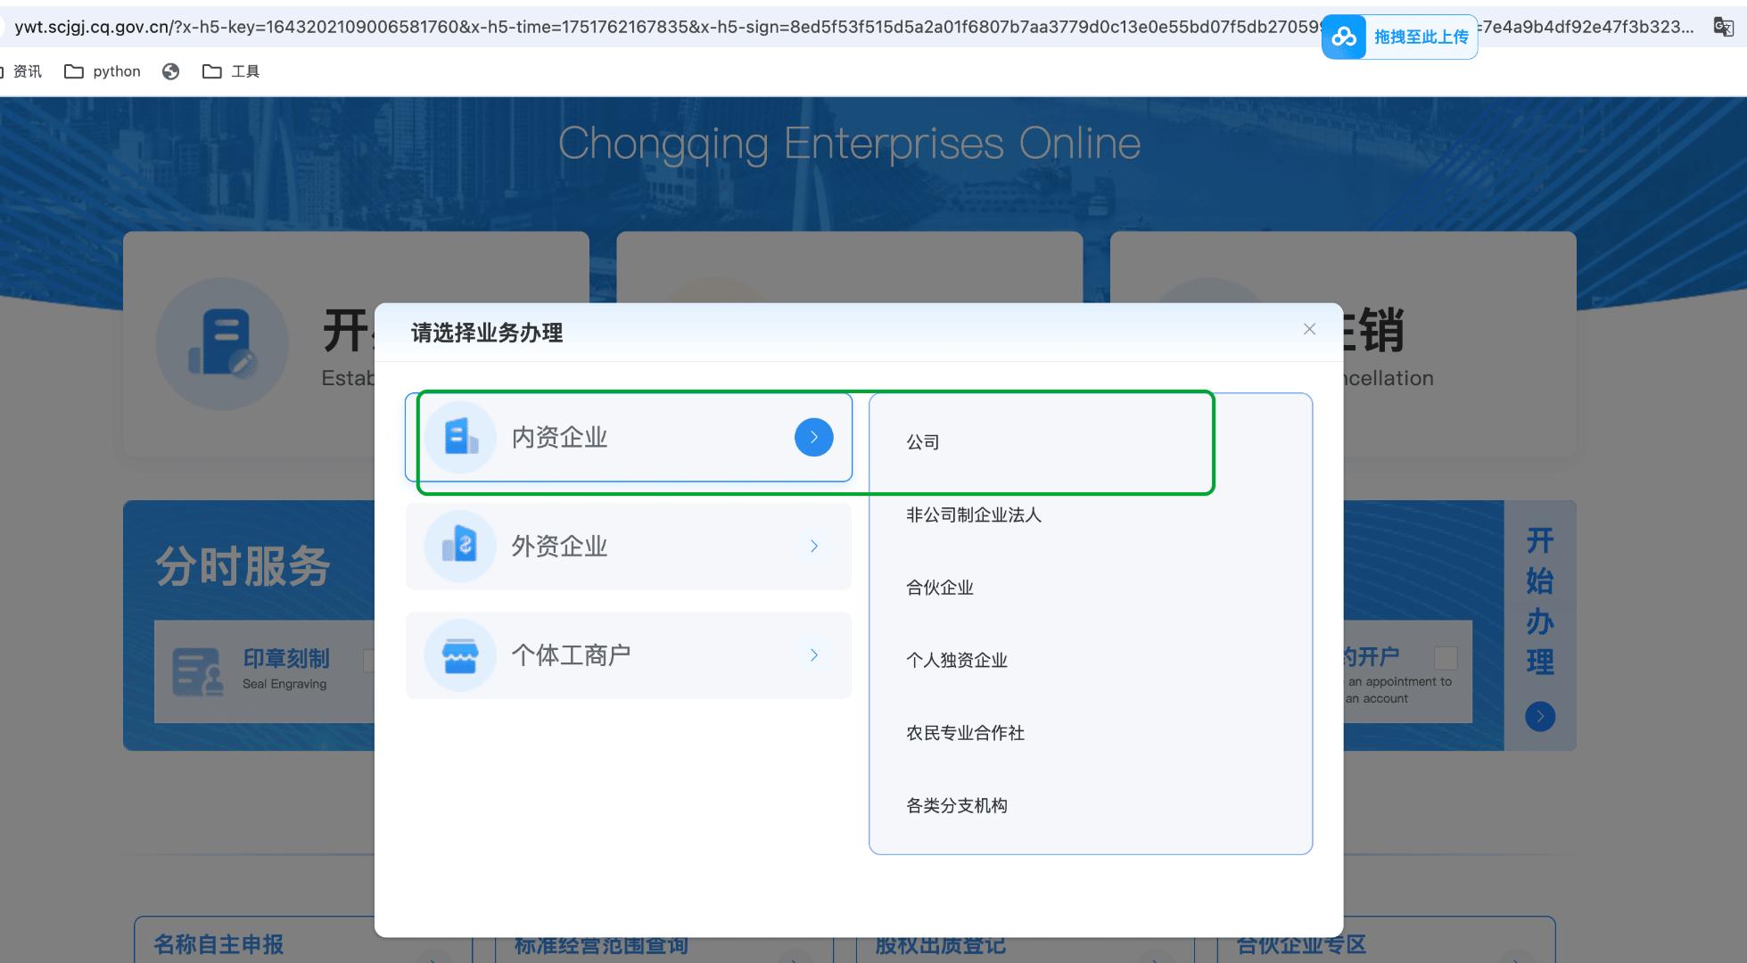Open the 工具 bookmarks folder
The image size is (1747, 963).
(x=230, y=70)
